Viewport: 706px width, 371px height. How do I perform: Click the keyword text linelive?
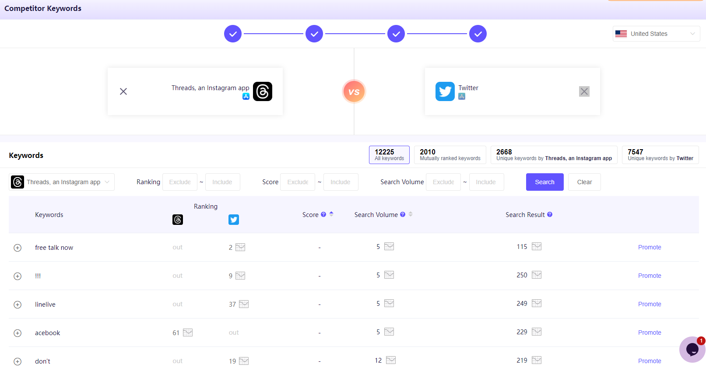(45, 304)
